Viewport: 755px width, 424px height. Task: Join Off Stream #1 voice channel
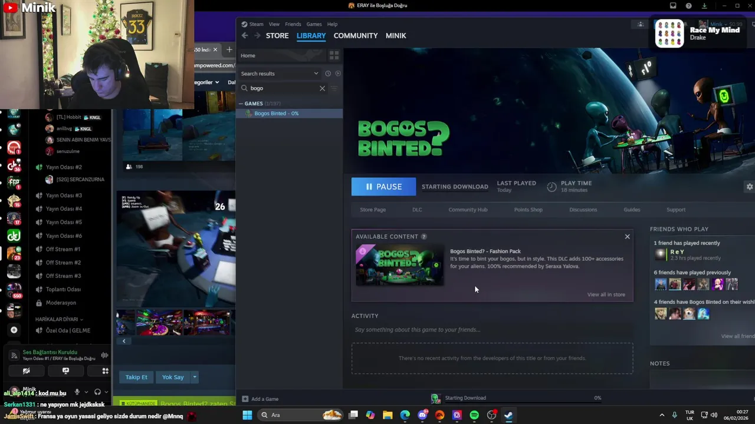63,249
